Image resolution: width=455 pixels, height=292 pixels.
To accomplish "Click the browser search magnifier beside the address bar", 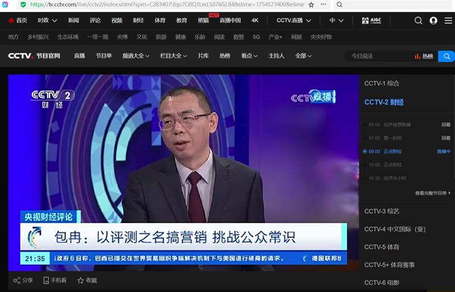I will (339, 5).
